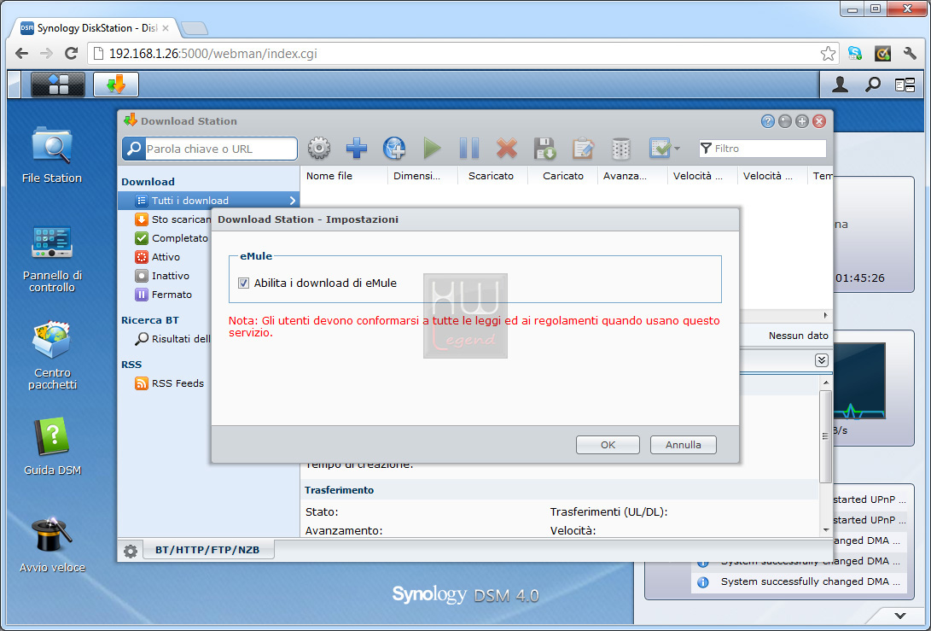Select the Download Station taskbar icon
Image resolution: width=931 pixels, height=631 pixels.
point(116,85)
